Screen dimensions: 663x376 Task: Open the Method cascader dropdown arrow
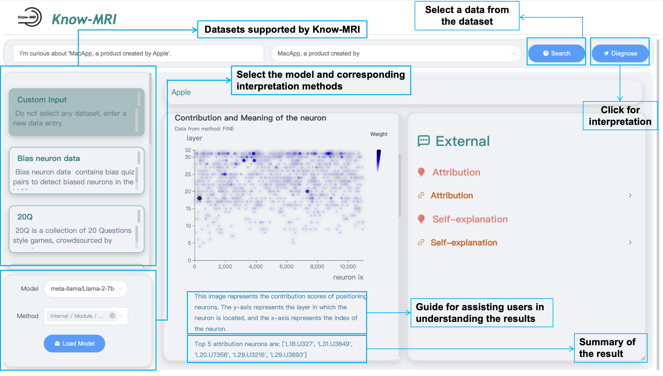point(121,316)
